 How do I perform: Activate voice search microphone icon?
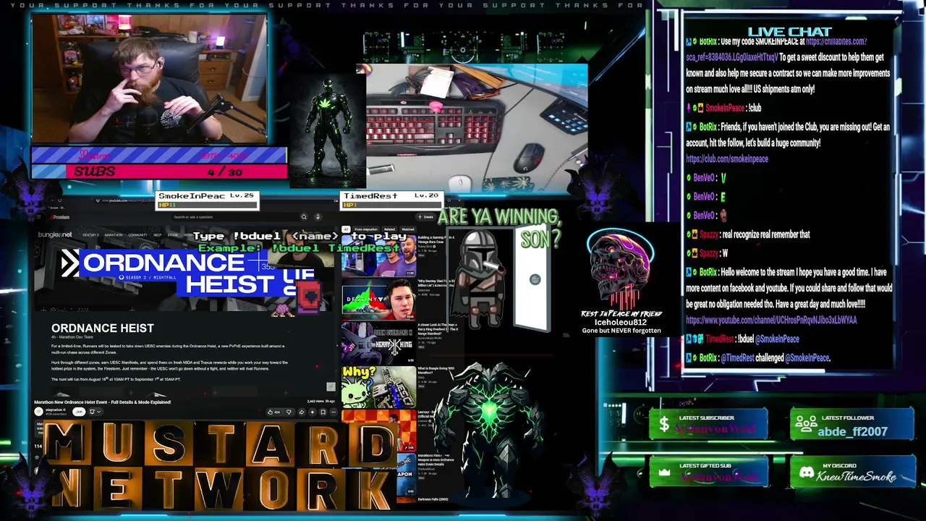[x=318, y=217]
